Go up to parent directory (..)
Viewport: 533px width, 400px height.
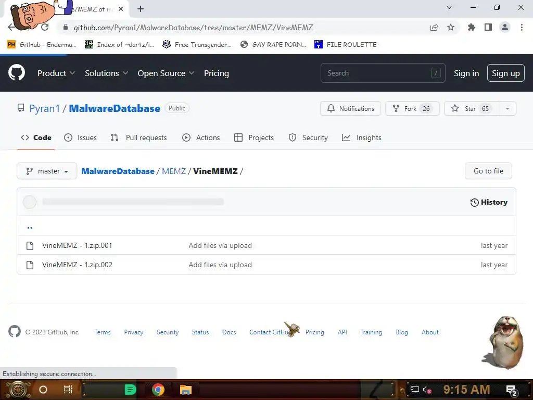point(30,227)
